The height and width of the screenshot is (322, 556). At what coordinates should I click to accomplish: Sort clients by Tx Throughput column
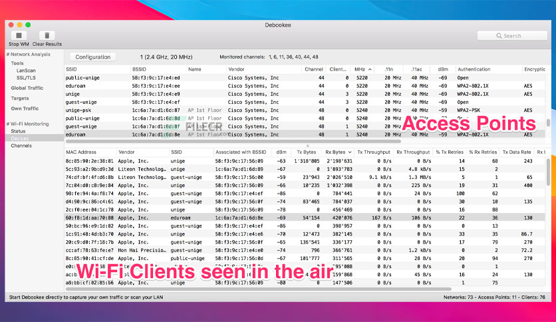373,152
